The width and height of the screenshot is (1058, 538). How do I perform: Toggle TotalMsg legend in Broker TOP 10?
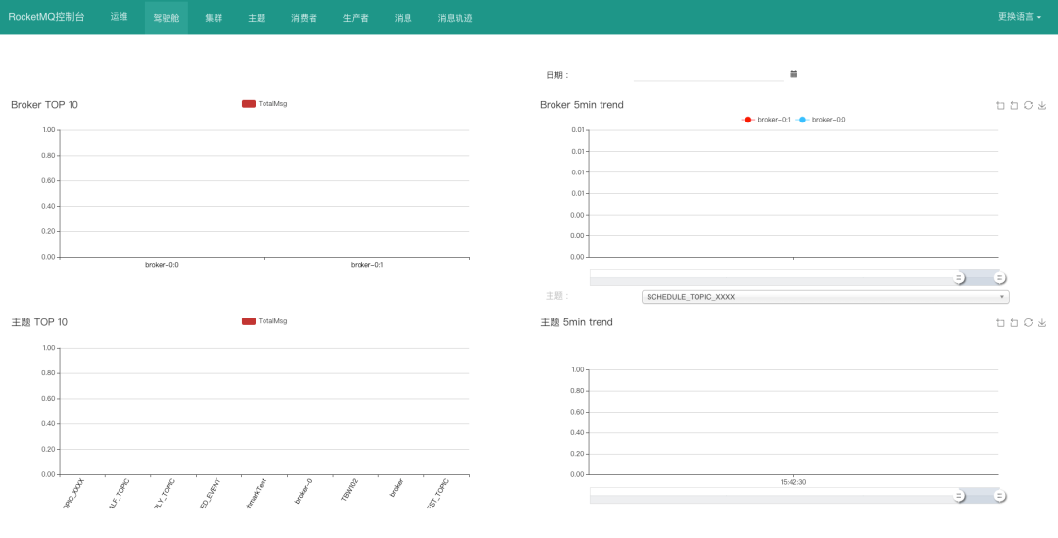(264, 103)
